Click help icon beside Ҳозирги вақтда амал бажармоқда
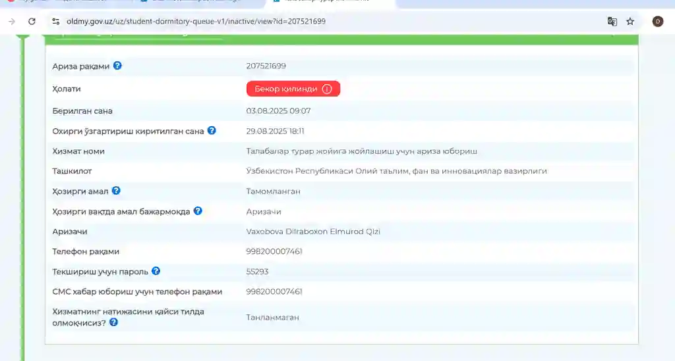The width and height of the screenshot is (675, 361). [198, 211]
